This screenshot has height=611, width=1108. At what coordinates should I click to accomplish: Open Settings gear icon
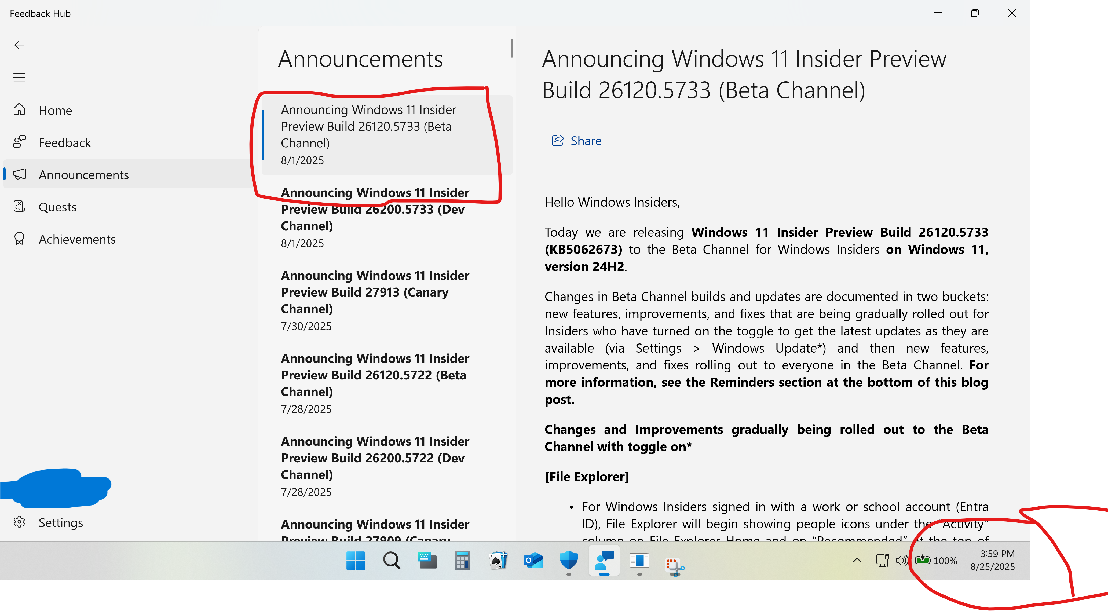tap(19, 522)
